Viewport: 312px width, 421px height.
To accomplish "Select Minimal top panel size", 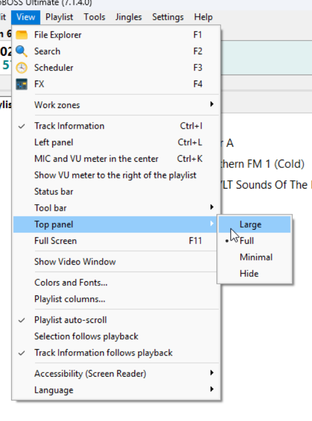I will tap(254, 257).
